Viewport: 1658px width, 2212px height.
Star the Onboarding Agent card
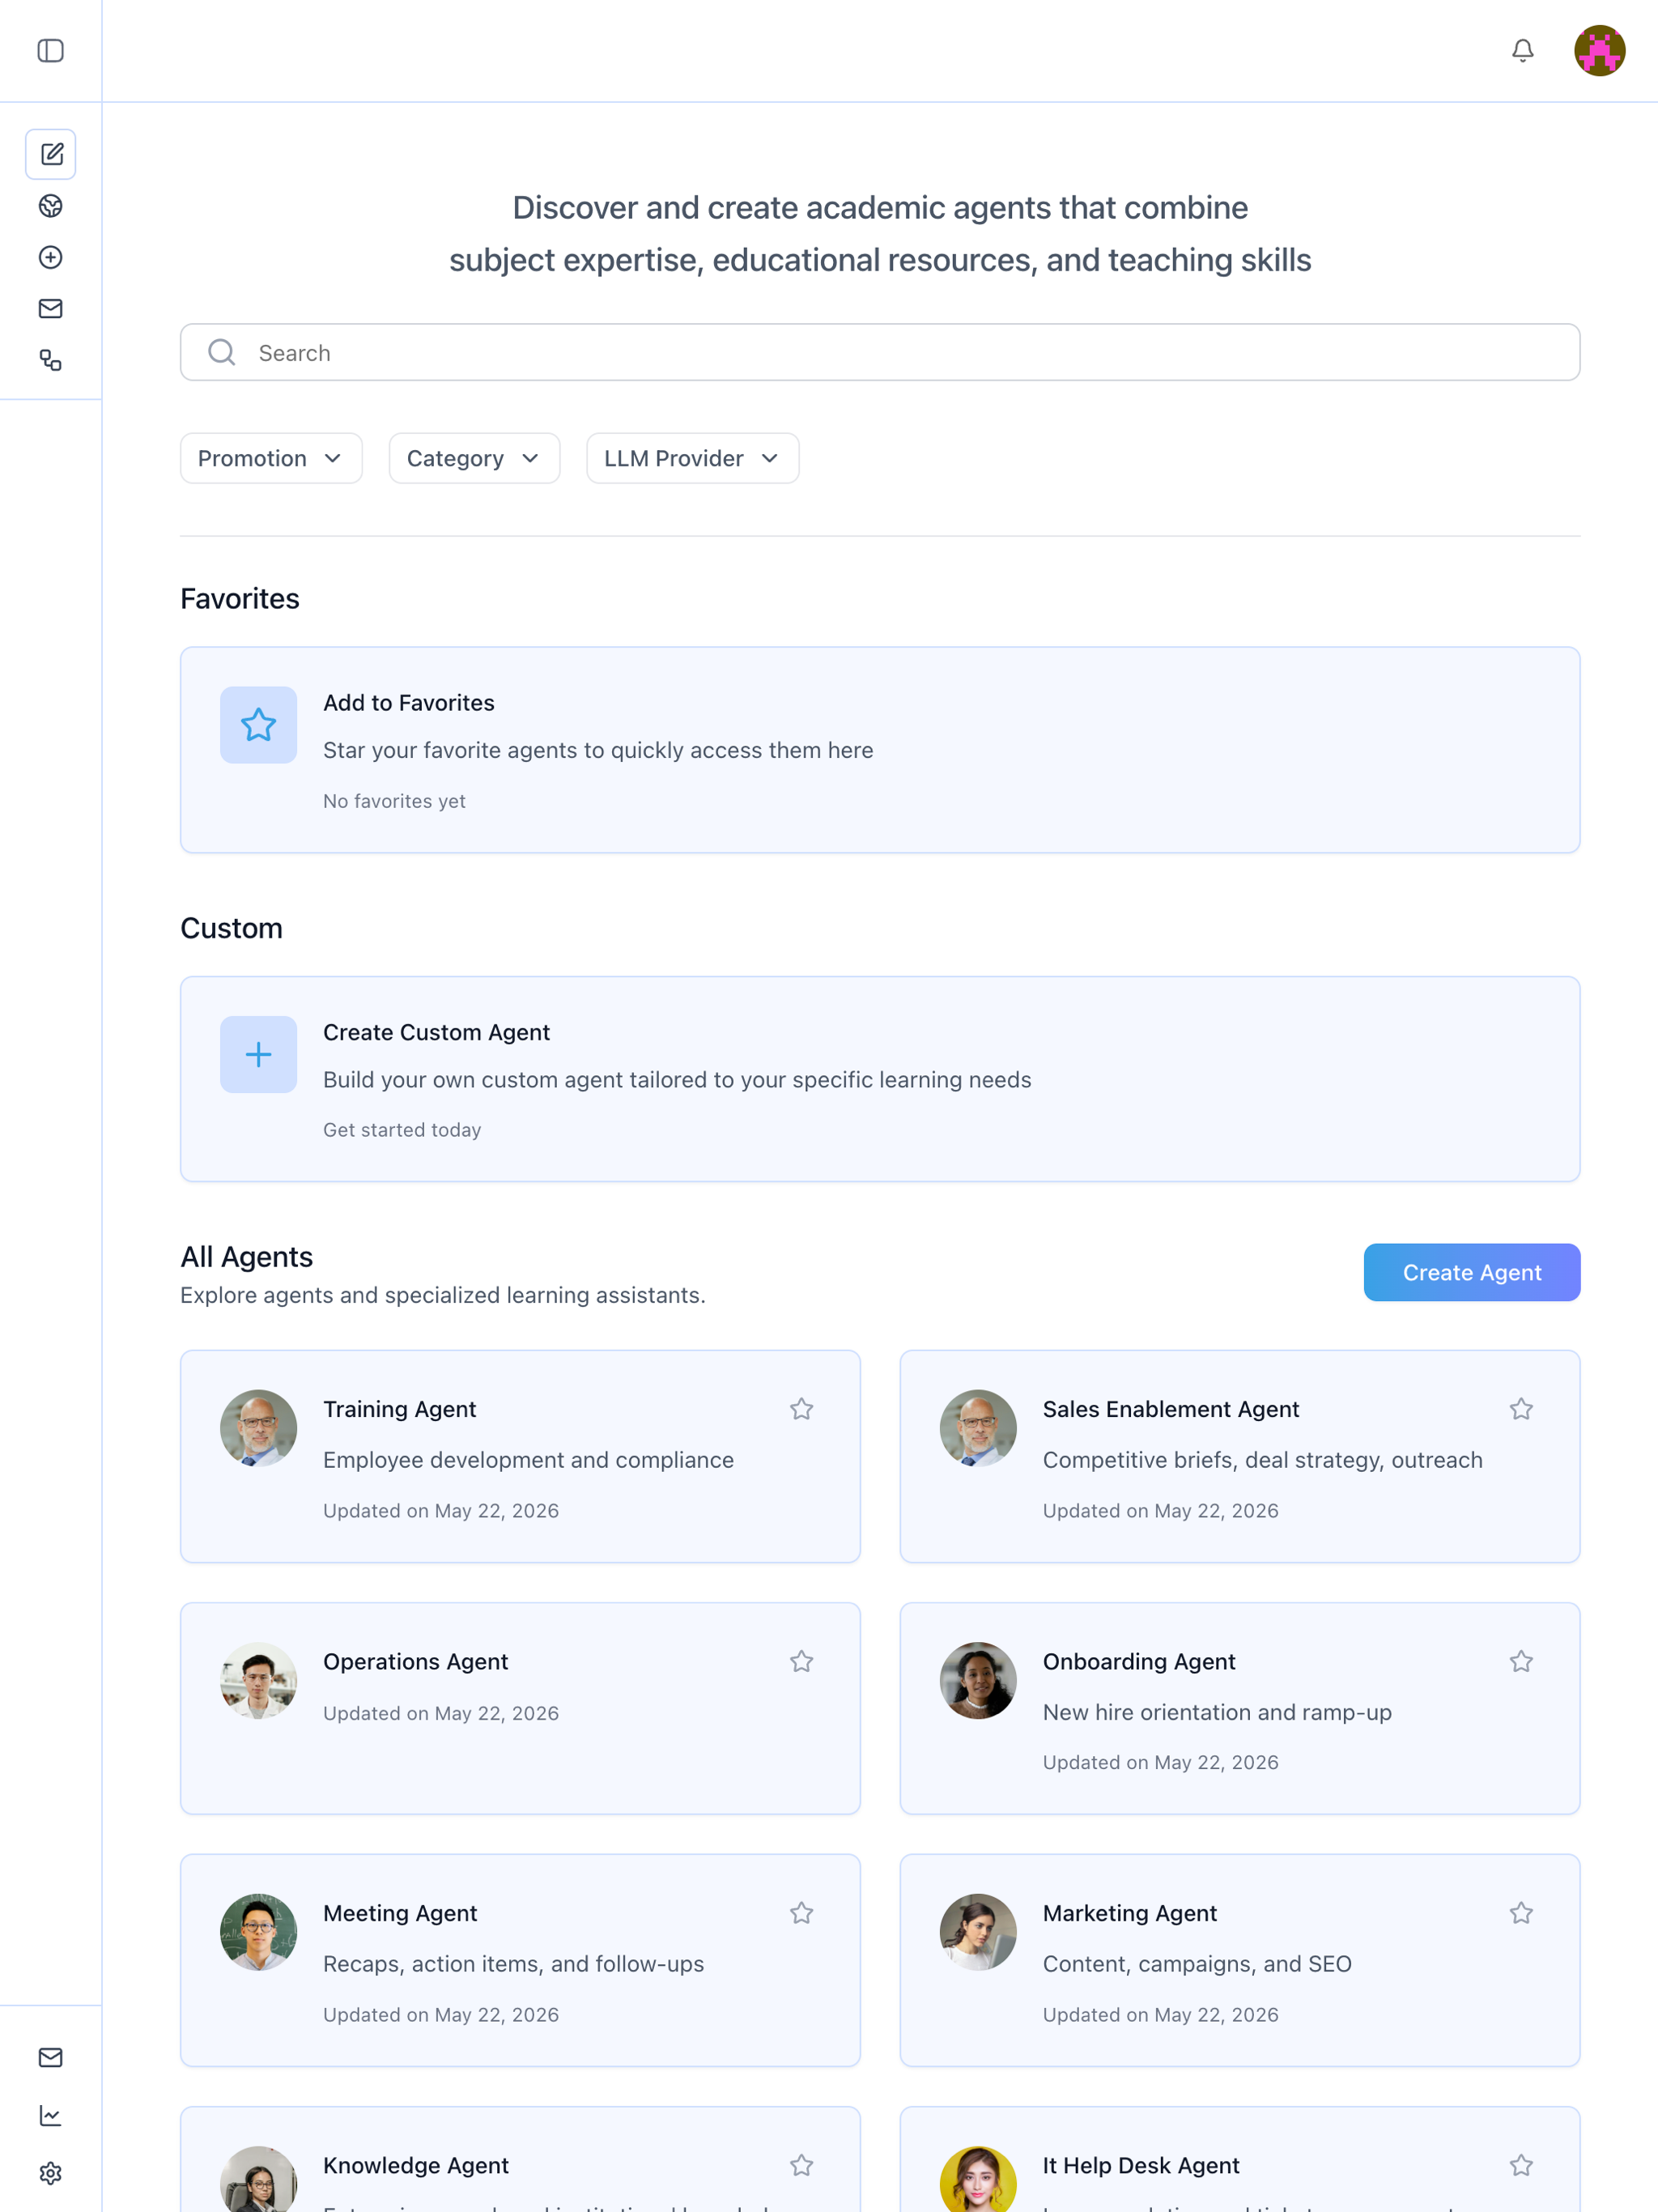point(1521,1661)
